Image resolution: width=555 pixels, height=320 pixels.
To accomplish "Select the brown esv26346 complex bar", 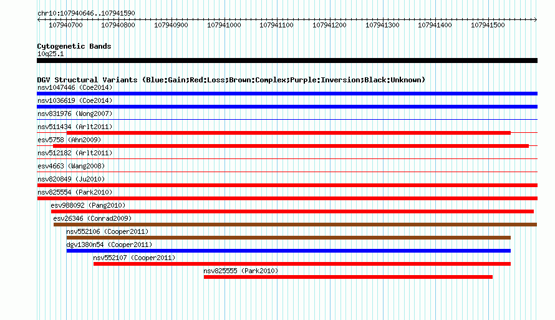I will click(x=295, y=225).
